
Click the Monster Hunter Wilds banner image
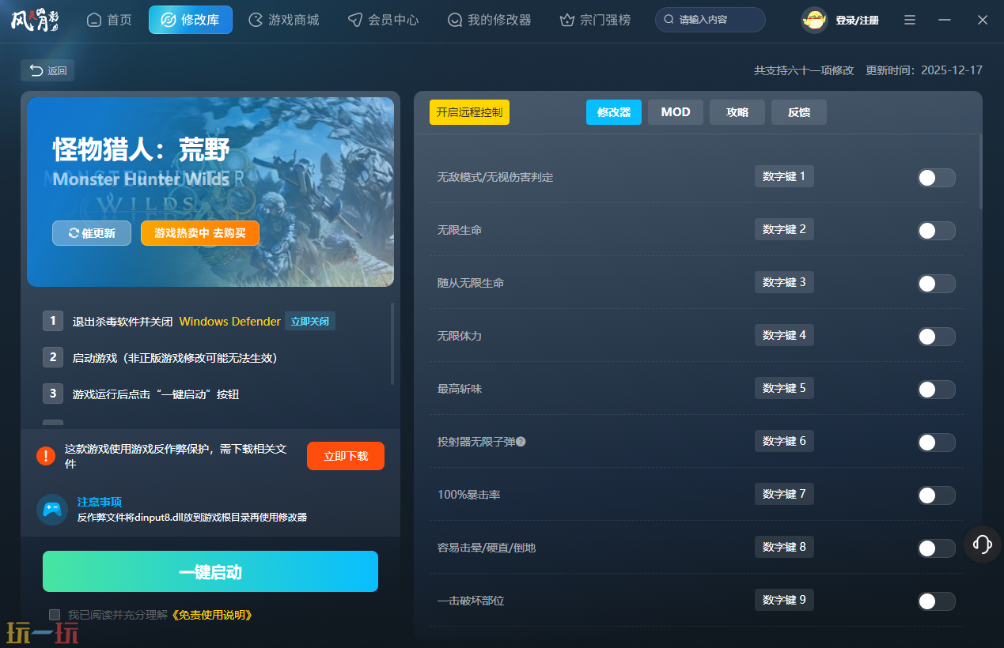210,192
